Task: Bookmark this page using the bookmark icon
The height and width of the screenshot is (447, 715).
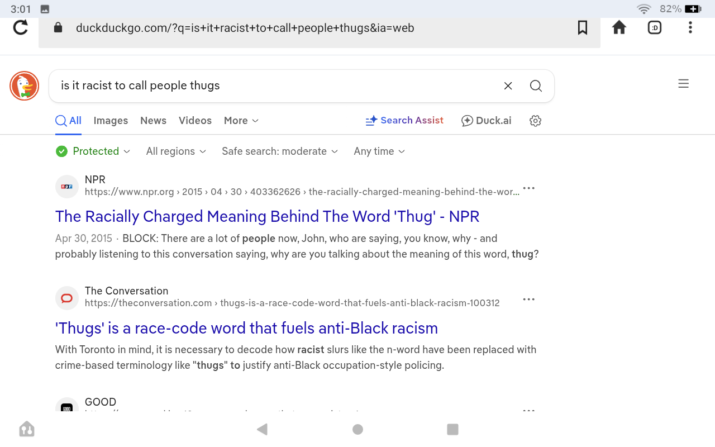Action: coord(582,27)
